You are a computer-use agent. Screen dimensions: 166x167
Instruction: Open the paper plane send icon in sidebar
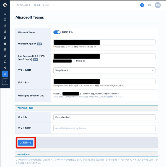[x=5, y=68]
